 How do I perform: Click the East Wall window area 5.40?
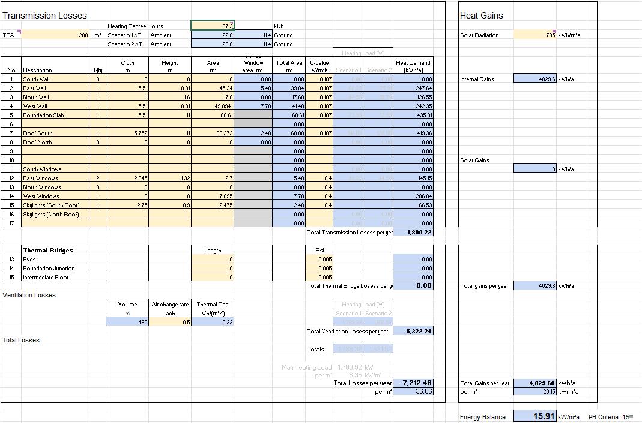[x=253, y=88]
